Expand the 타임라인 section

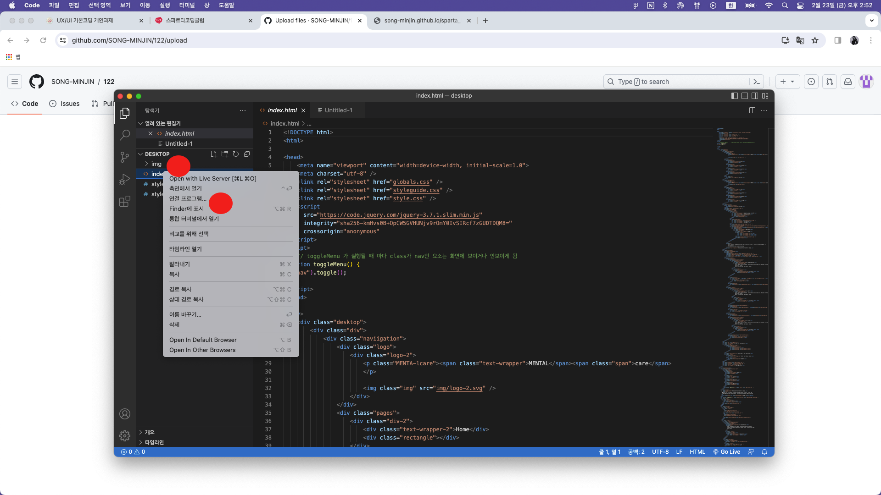pyautogui.click(x=154, y=442)
